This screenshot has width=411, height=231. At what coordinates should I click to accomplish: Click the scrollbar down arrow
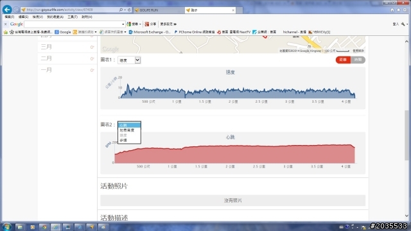407,216
